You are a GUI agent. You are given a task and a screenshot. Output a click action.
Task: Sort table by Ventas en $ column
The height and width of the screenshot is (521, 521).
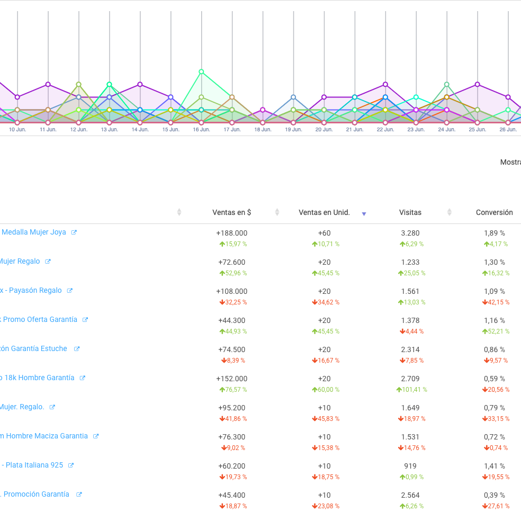[277, 212]
